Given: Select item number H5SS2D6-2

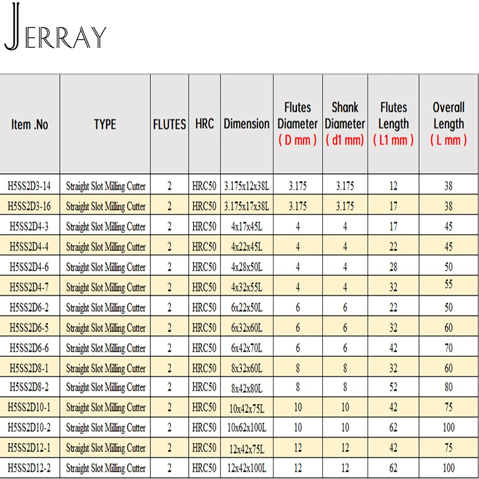Looking at the screenshot, I should coord(29,307).
